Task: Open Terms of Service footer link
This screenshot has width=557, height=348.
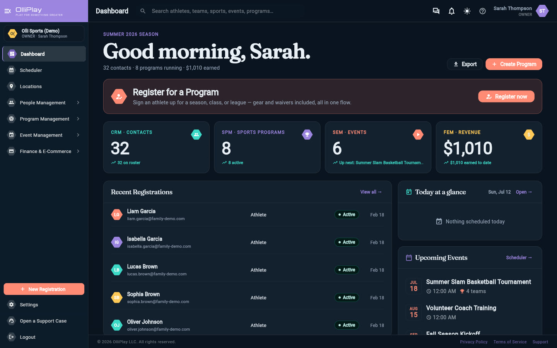Action: 510,342
